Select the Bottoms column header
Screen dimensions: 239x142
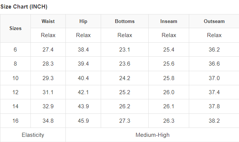pos(125,21)
